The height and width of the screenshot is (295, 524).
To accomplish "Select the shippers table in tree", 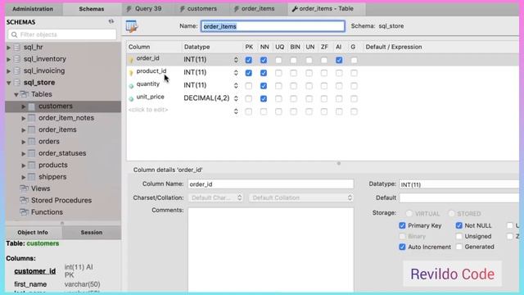I will click(x=52, y=177).
